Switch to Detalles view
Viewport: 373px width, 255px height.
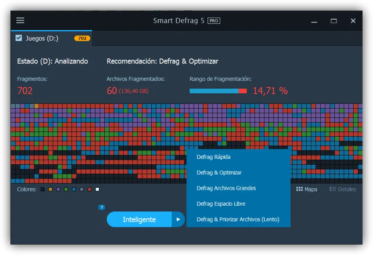343,189
